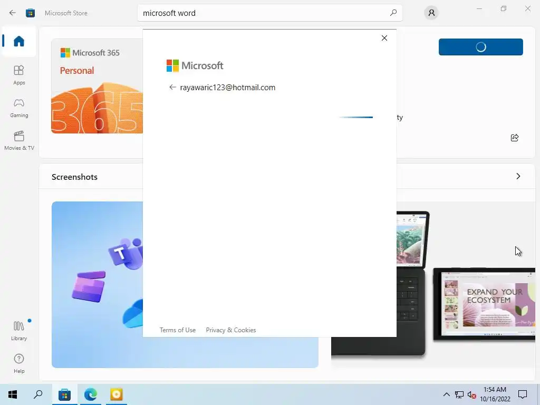Close the Microsoft sign-in dialog
The width and height of the screenshot is (540, 405).
click(384, 38)
